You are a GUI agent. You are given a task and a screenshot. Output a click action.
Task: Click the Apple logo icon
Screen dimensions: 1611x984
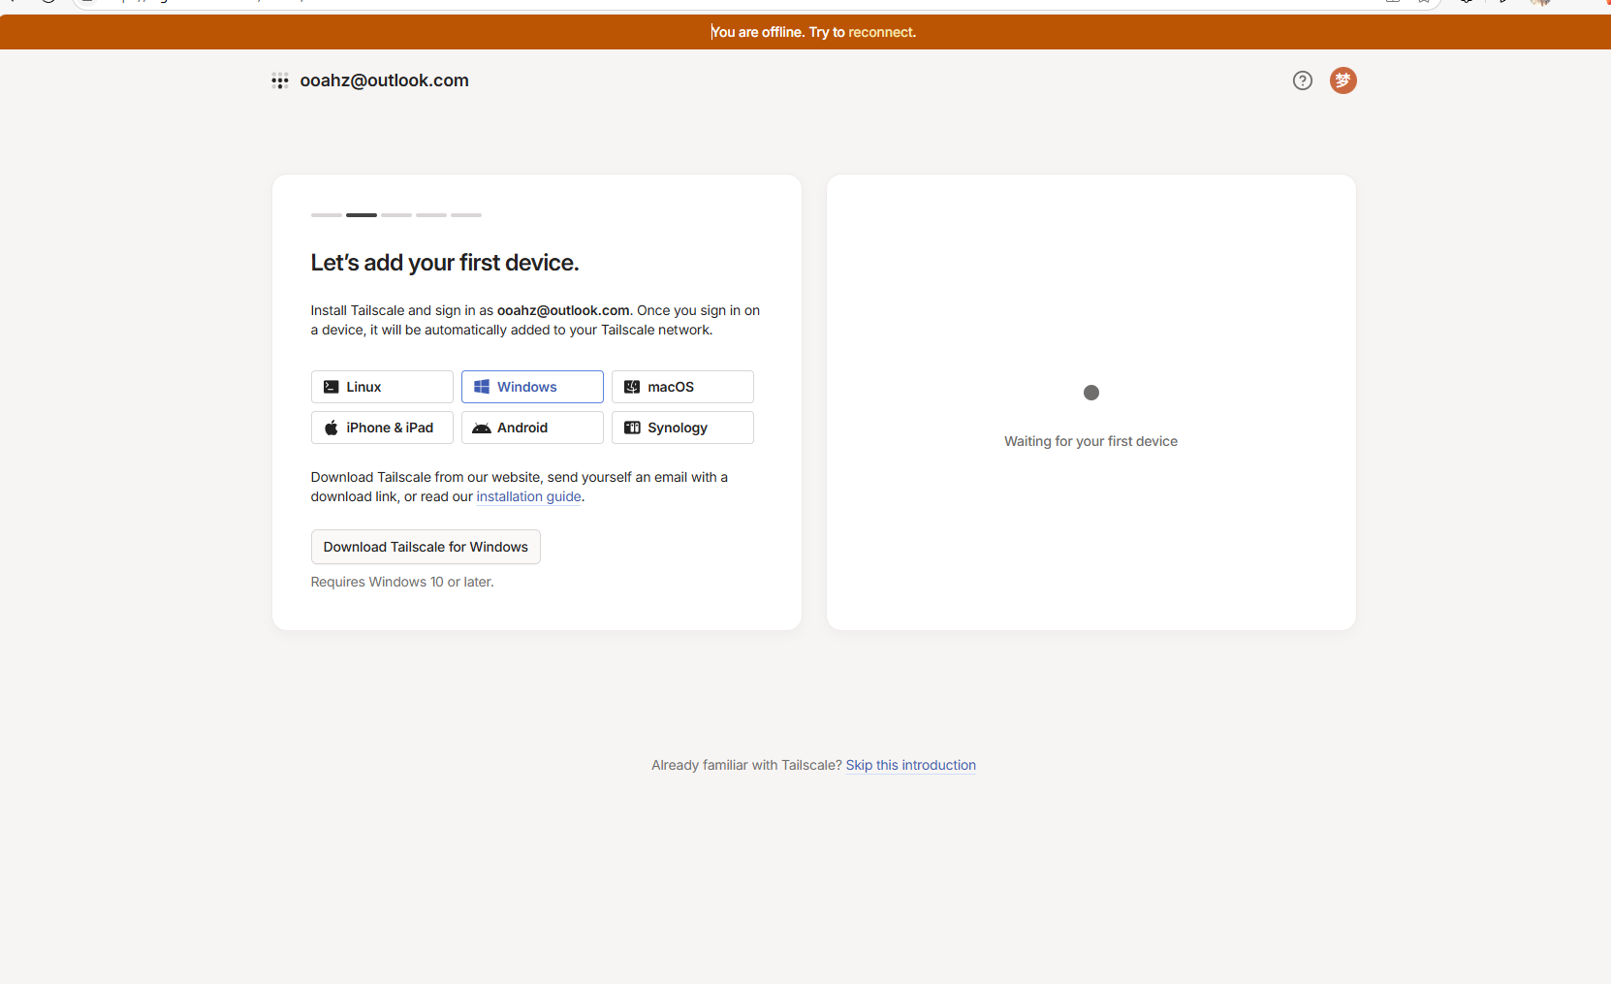point(332,428)
